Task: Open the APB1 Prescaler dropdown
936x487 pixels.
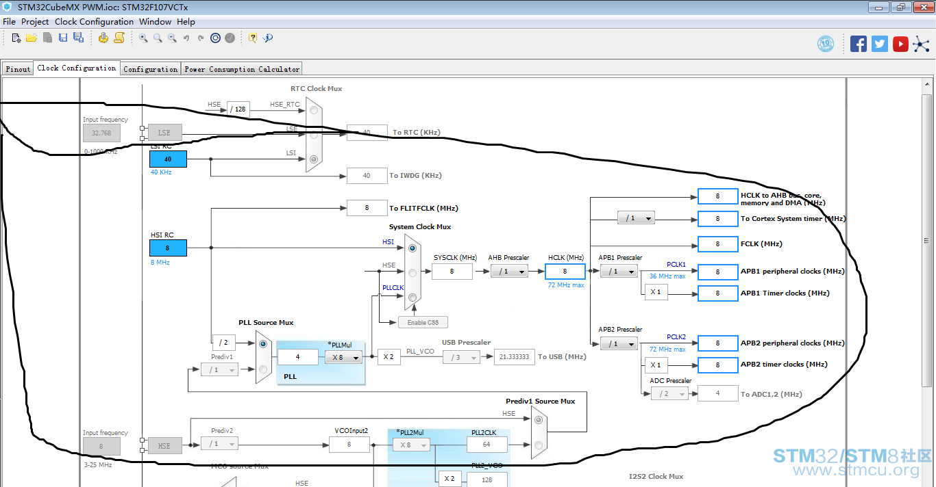Action: click(x=619, y=272)
